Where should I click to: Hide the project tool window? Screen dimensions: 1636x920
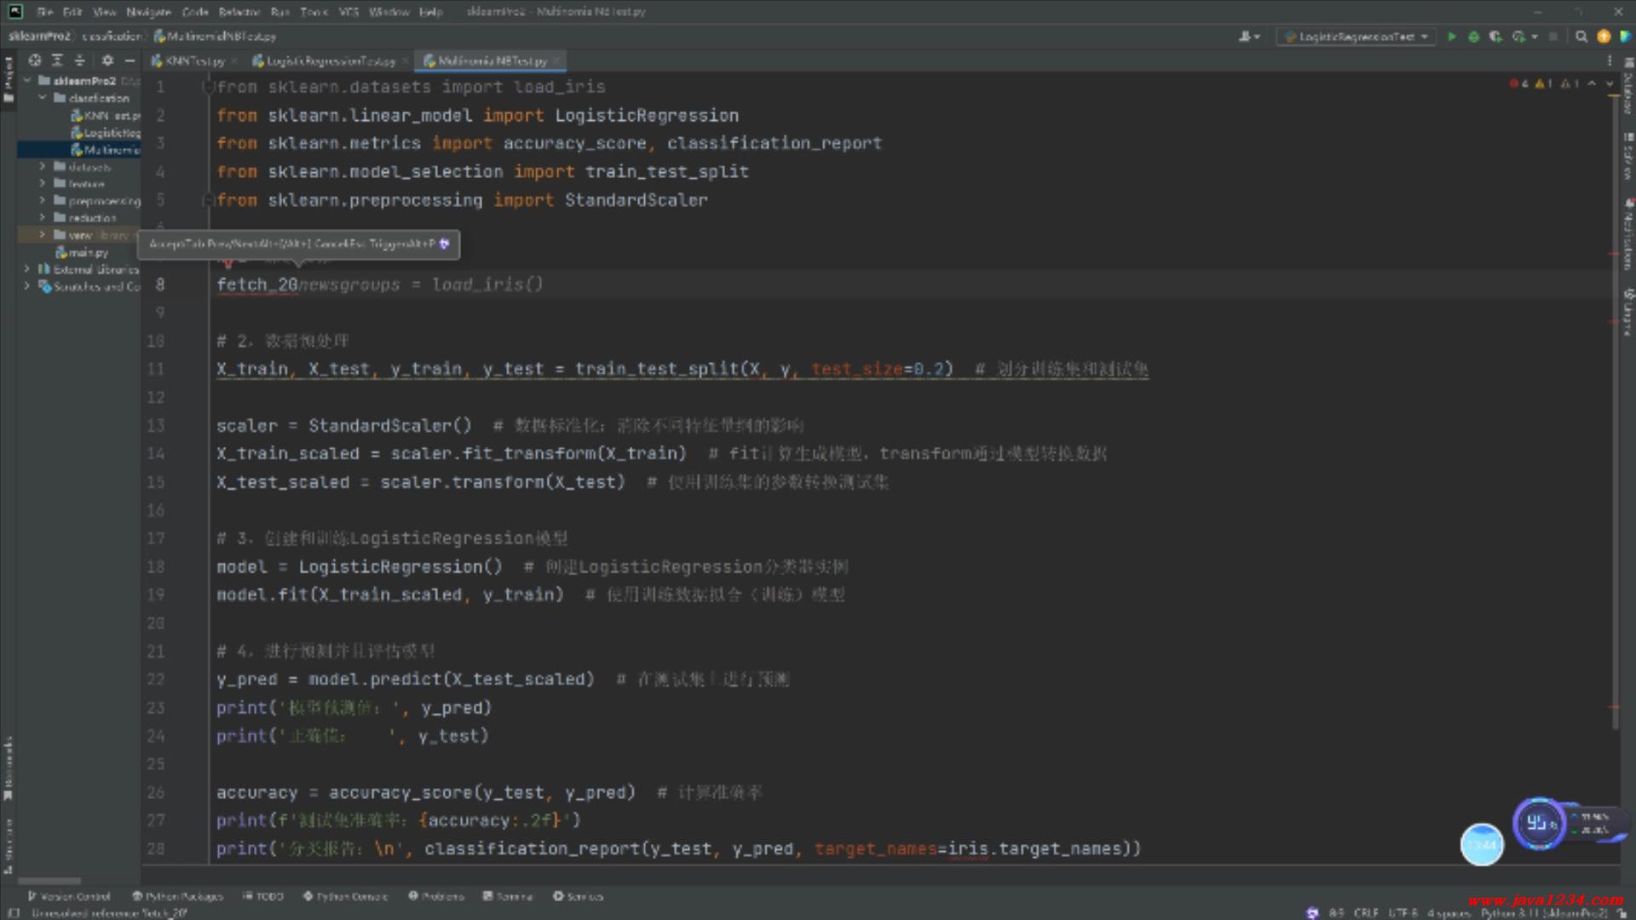click(130, 60)
